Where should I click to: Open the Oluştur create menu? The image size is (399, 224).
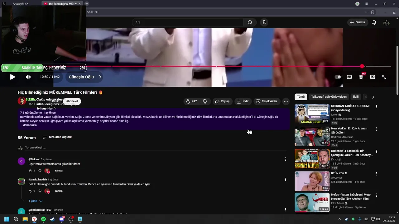coord(358,22)
